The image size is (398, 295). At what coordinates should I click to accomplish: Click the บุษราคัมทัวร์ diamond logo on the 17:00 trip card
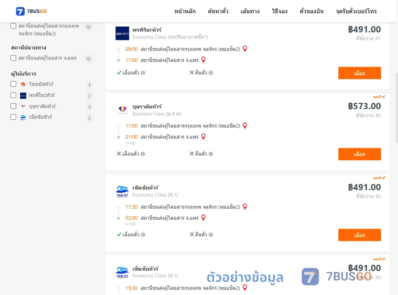click(x=122, y=110)
